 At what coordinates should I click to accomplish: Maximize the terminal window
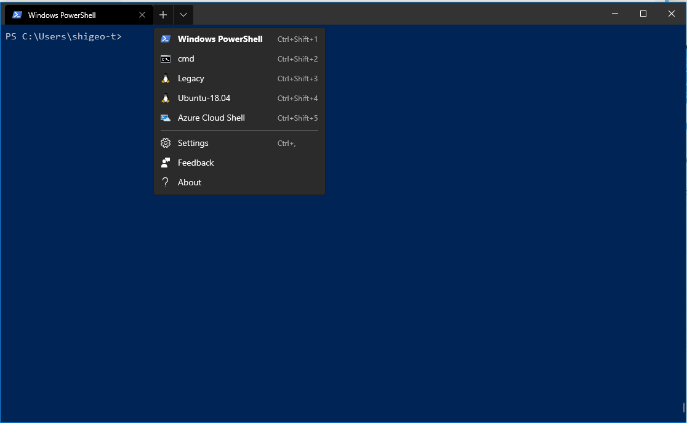coord(643,14)
